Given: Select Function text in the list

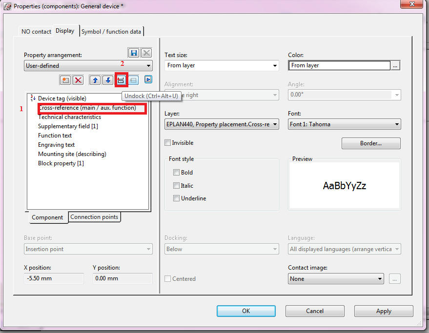Looking at the screenshot, I should coord(55,136).
